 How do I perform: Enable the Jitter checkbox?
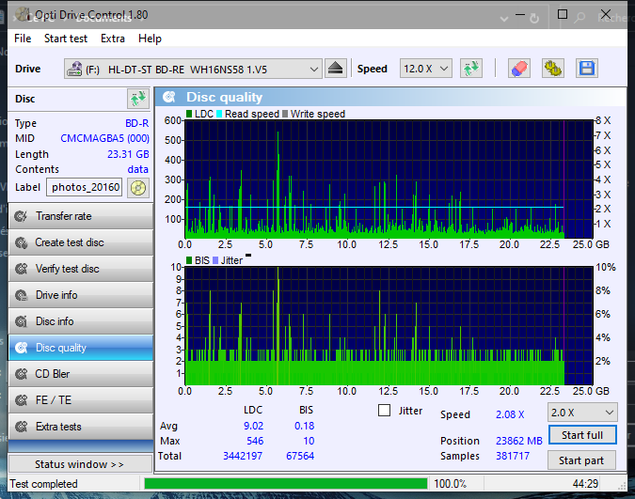click(384, 411)
